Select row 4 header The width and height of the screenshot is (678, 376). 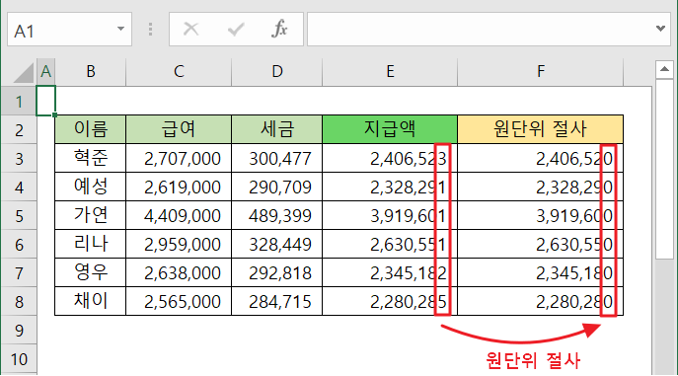click(19, 187)
